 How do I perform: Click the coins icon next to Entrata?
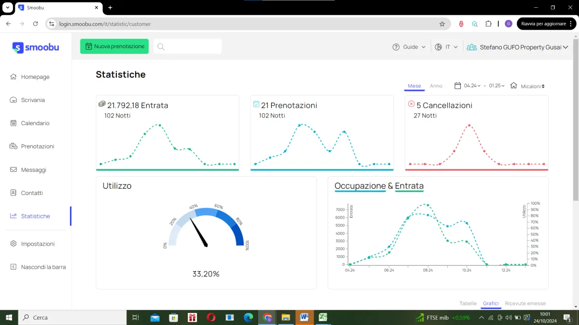[102, 104]
